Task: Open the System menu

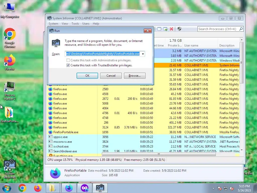Action: [53, 24]
